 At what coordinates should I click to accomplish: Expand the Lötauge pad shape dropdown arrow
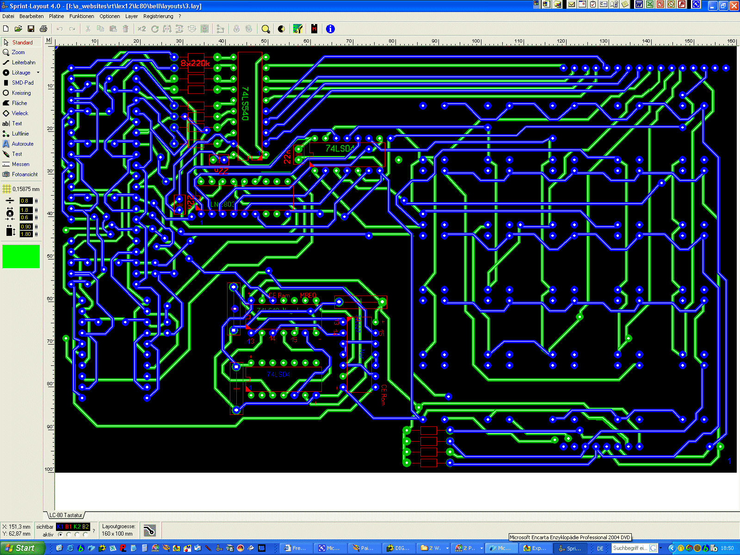coord(38,73)
